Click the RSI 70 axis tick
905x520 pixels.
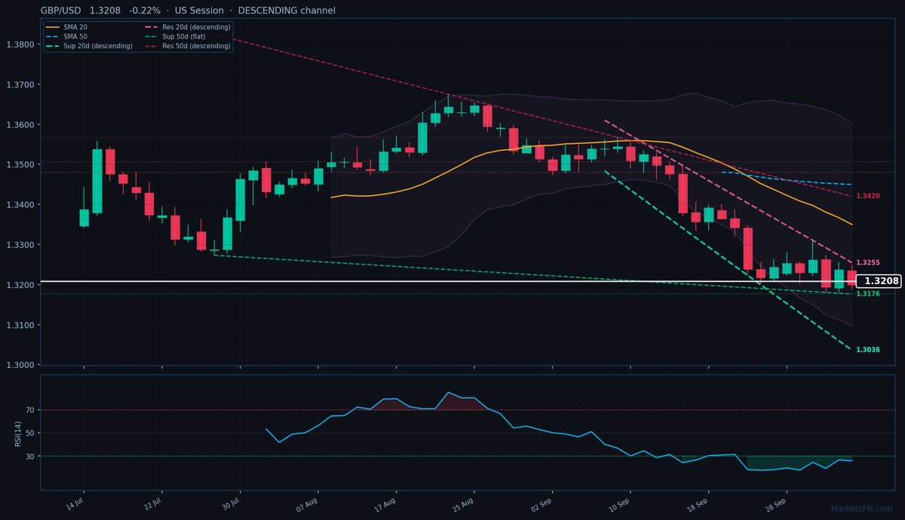tap(30, 410)
